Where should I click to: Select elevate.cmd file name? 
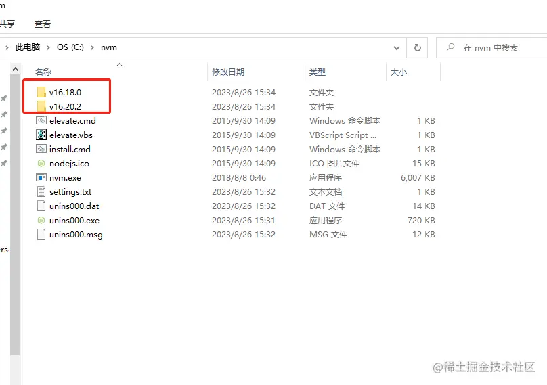72,120
